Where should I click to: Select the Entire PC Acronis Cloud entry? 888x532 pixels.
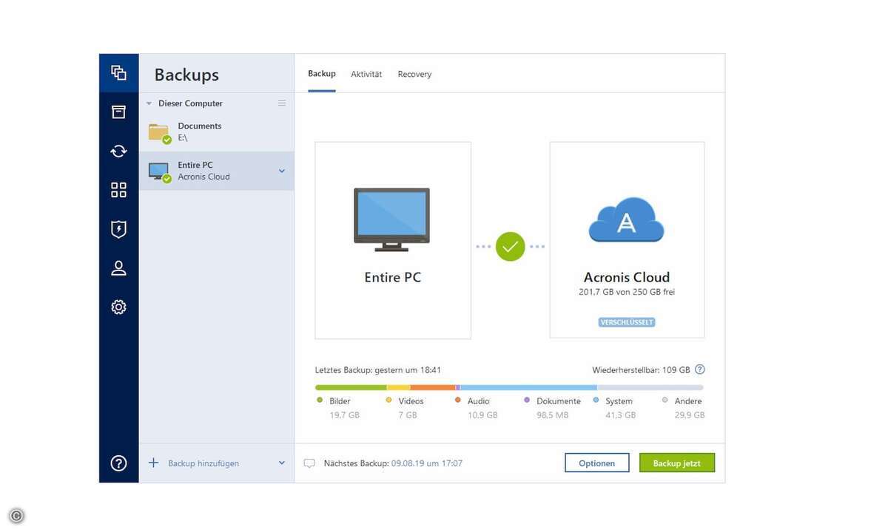pos(216,171)
